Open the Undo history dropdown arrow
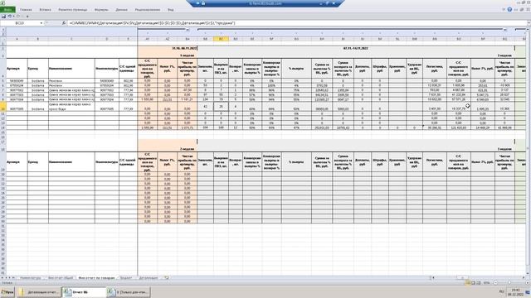This screenshot has height=298, width=531. point(13,17)
